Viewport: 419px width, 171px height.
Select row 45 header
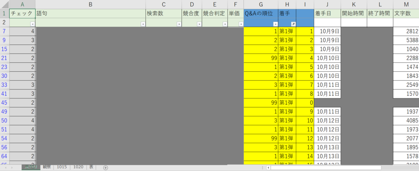[x=5, y=102]
